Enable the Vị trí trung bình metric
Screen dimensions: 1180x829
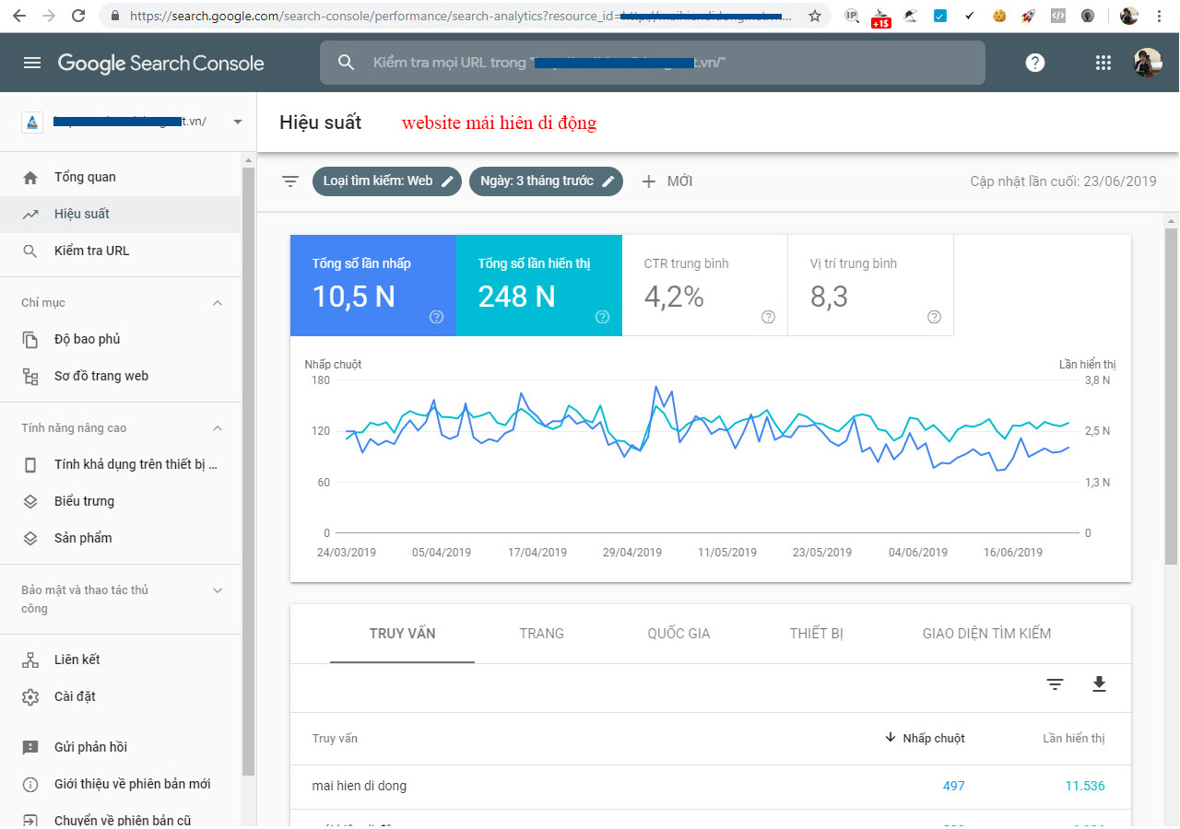pos(870,286)
